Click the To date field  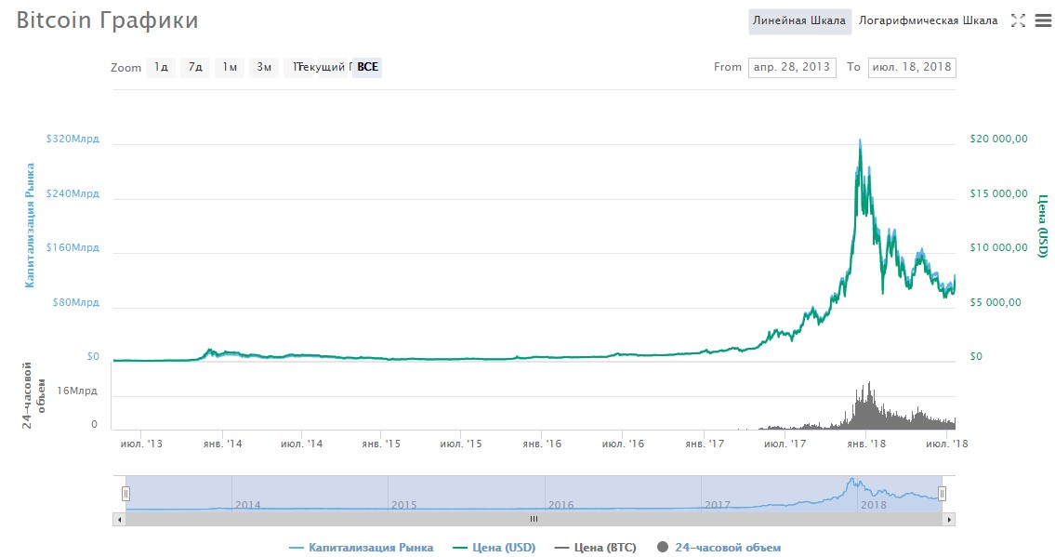coord(911,67)
